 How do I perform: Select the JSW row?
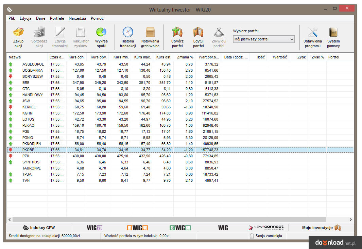click(x=180, y=101)
